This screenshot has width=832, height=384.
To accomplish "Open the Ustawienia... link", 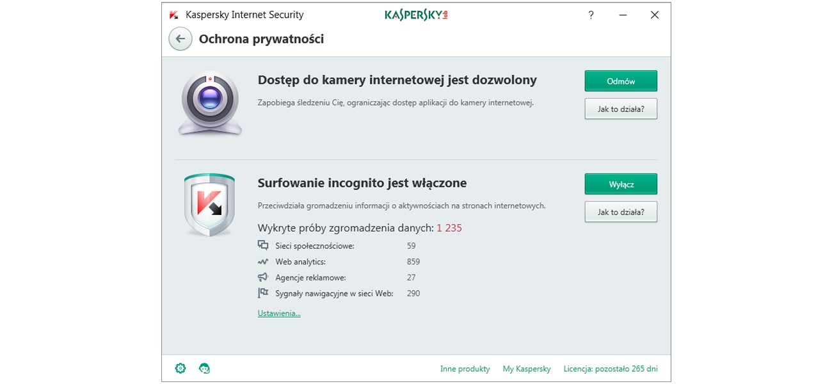I will point(279,313).
